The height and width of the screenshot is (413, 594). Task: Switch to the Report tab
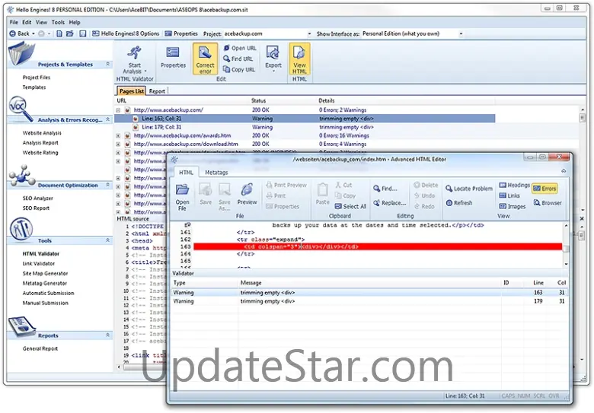tap(157, 91)
